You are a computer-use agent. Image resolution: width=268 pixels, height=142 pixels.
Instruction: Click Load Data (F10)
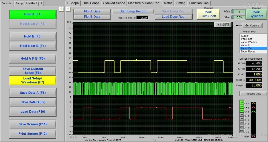click(33, 112)
